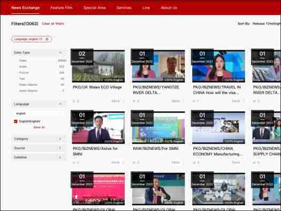Viewport: 281px width, 211px height.
Task: Click view count icon on CHINA ECONOMY Manufacturing card
Action: click(x=194, y=162)
